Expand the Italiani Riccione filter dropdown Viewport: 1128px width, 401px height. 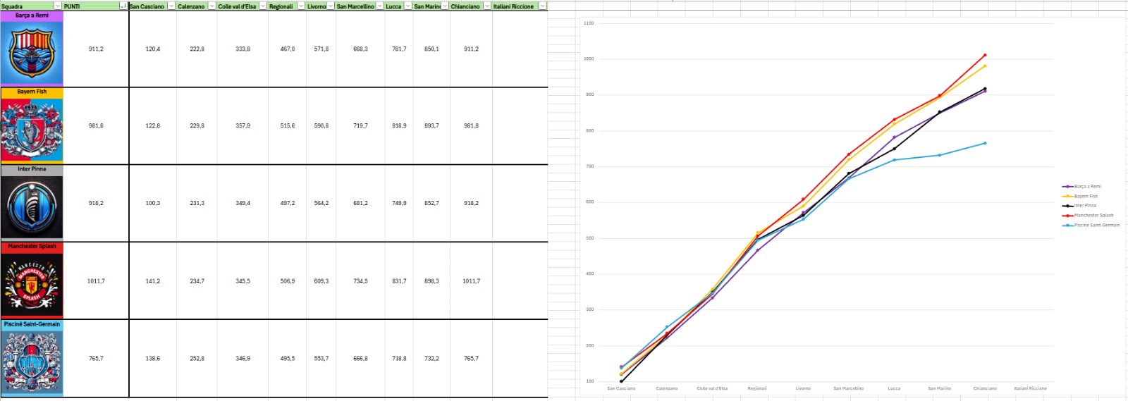point(542,6)
